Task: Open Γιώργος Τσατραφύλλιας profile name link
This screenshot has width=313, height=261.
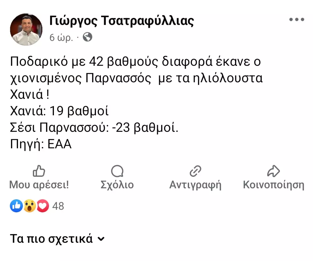Action: point(122,21)
